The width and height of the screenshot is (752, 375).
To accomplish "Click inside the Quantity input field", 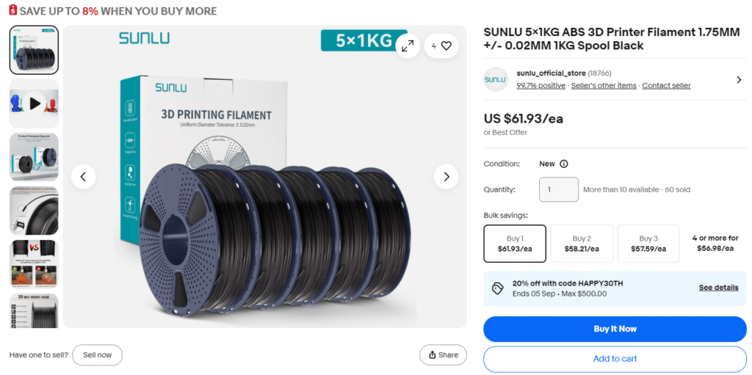I will [x=559, y=189].
